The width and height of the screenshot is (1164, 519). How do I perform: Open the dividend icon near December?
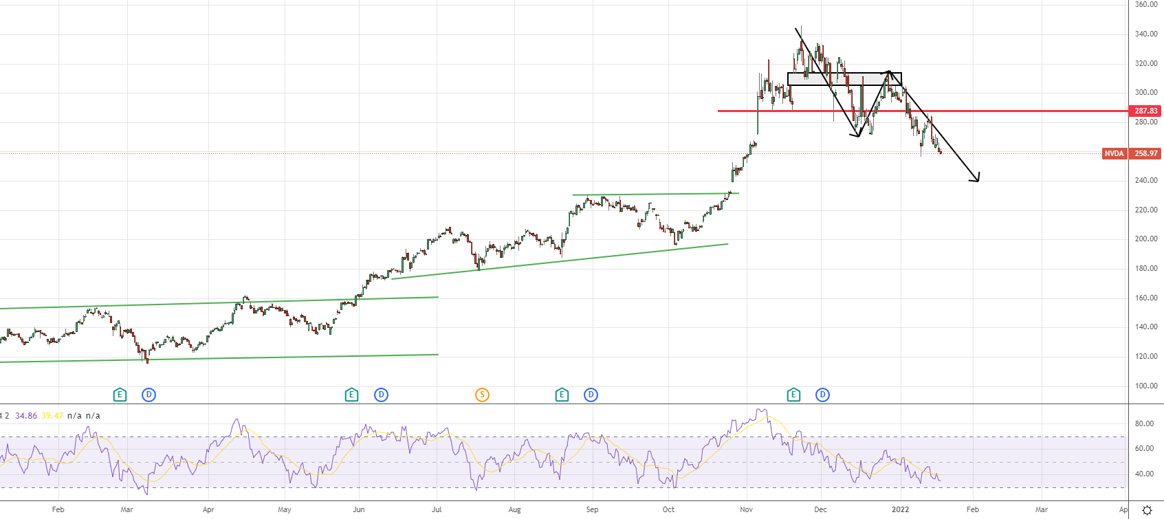pyautogui.click(x=822, y=395)
